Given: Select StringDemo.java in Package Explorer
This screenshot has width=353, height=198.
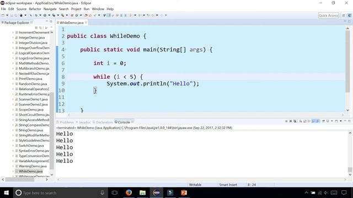Looking at the screenshot, I should point(31,130).
